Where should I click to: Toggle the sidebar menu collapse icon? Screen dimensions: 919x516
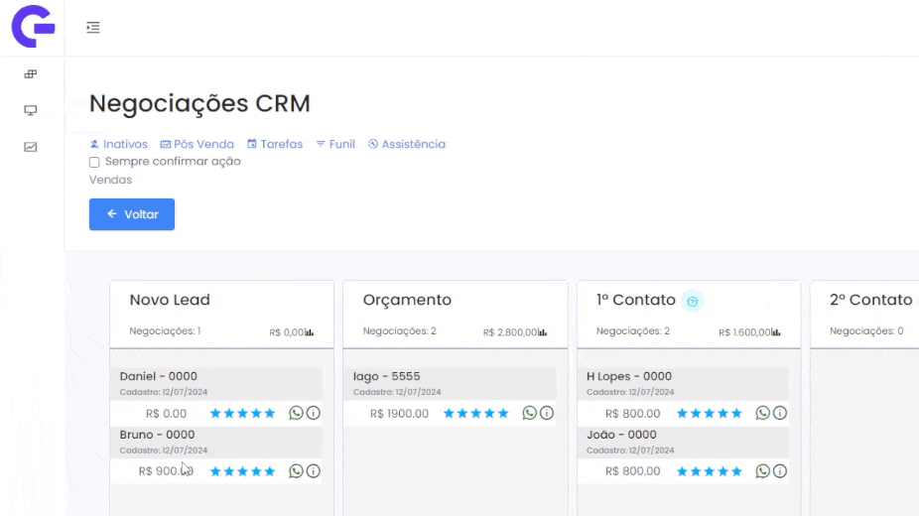pos(93,28)
